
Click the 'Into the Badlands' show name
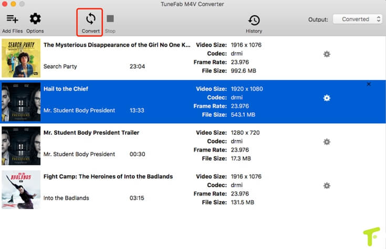tap(66, 198)
